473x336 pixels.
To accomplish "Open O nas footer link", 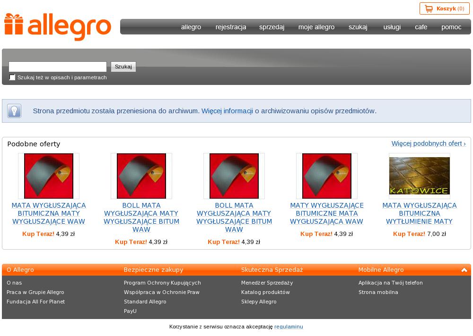I will point(14,283).
